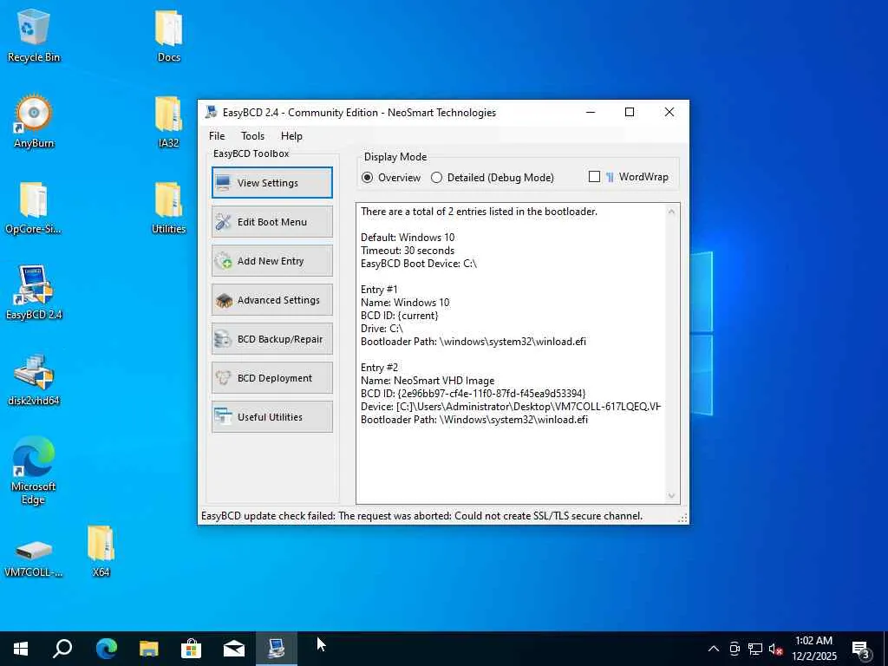Open the Useful Utilities section
The height and width of the screenshot is (666, 888).
[271, 417]
